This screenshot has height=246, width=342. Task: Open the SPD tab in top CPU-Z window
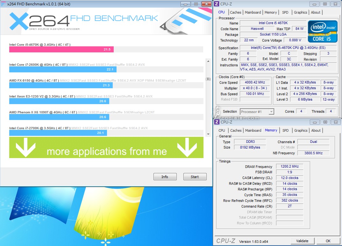[285, 12]
